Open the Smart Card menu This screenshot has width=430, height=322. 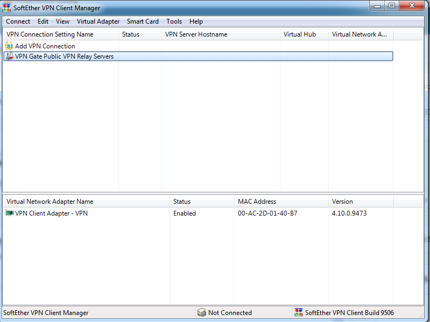(143, 22)
